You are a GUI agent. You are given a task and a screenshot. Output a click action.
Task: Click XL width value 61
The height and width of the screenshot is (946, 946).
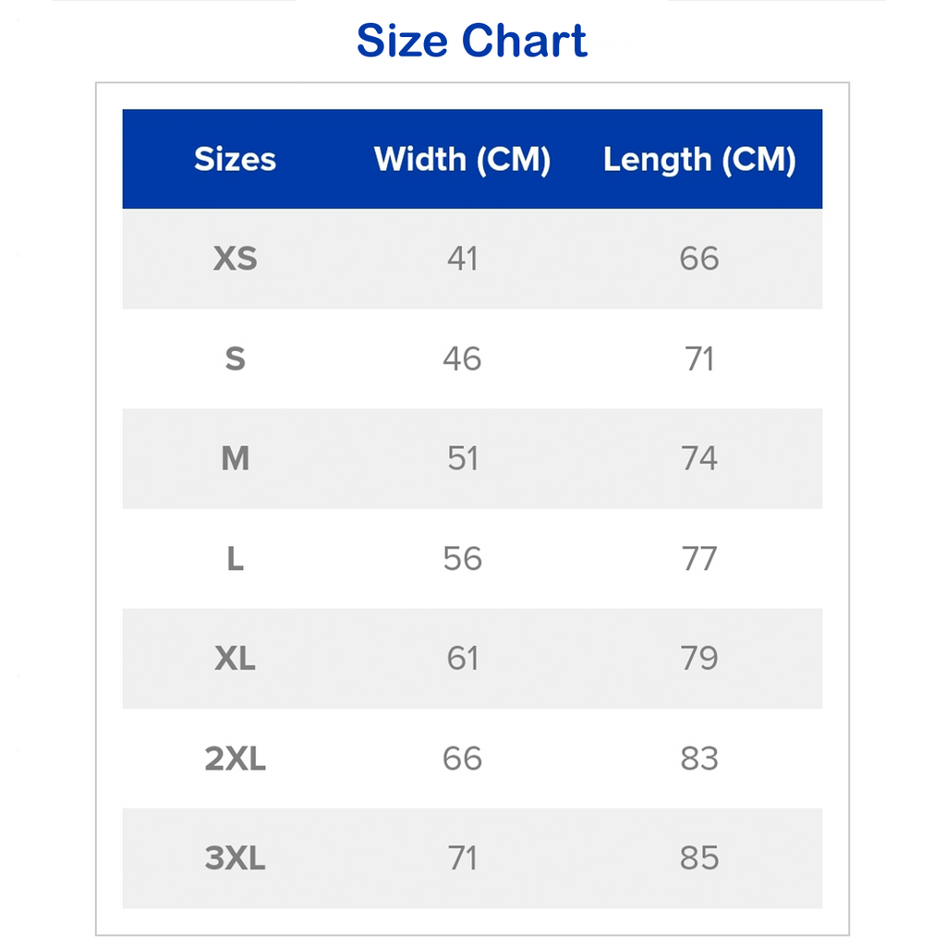[x=463, y=658]
